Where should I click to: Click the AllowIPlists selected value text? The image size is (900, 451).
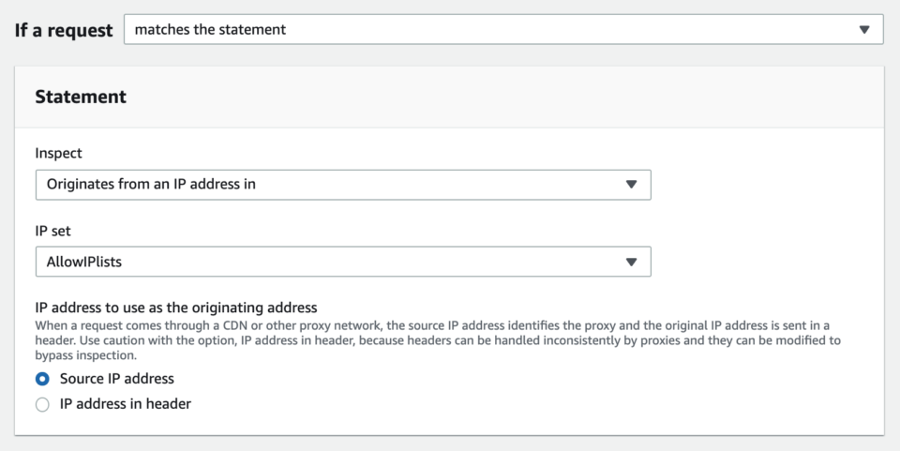coord(84,263)
